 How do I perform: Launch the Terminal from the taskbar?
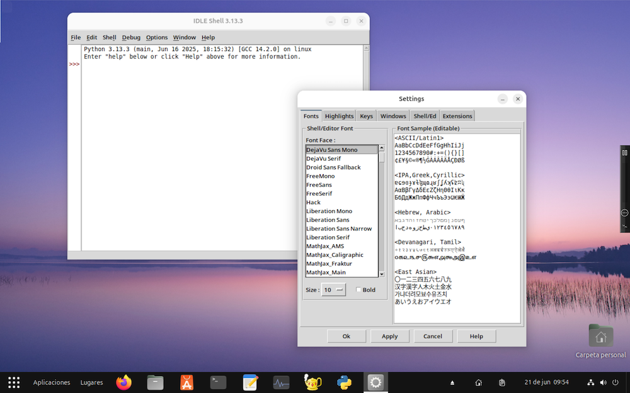(x=218, y=382)
